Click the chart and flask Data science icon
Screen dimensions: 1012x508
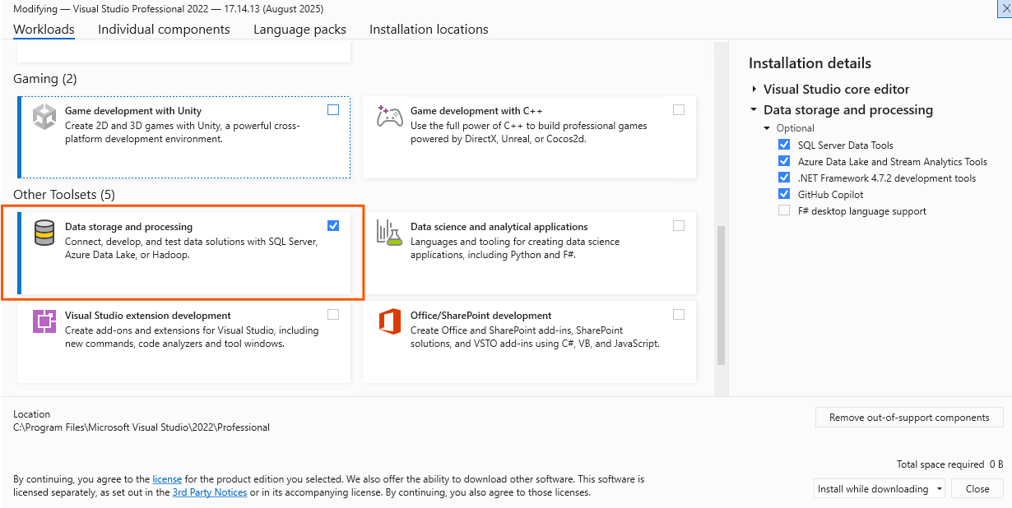(389, 233)
